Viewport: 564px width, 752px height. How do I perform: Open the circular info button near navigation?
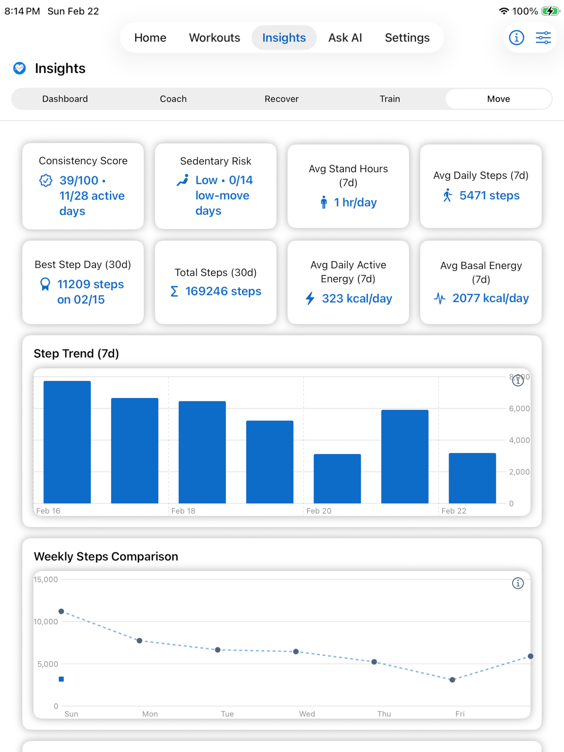[x=516, y=37]
